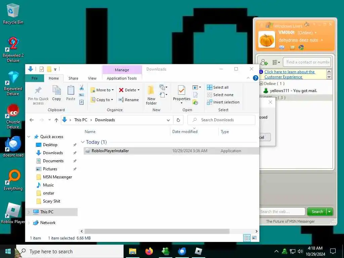This screenshot has width=344, height=258.
Task: Click the green Search button in Messenger
Action: [x=317, y=212]
